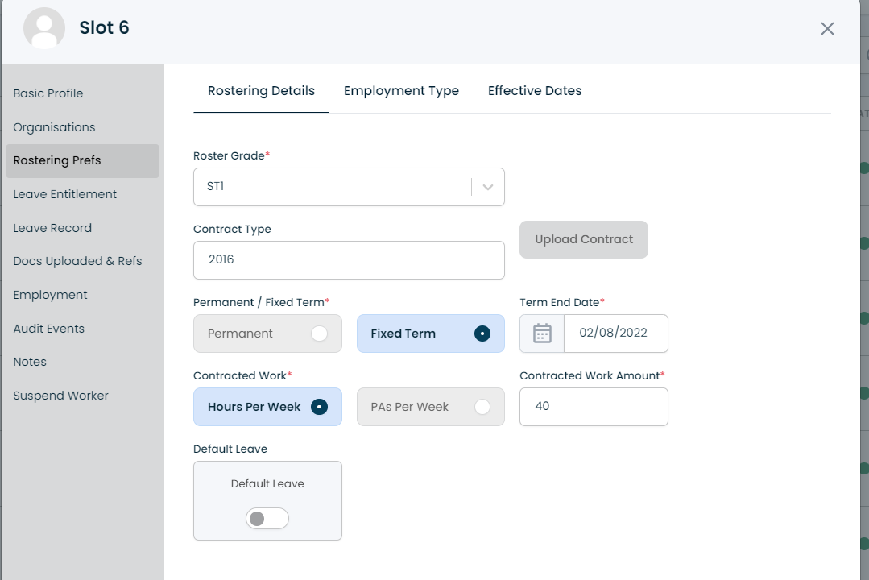Image resolution: width=869 pixels, height=580 pixels.
Task: Open Suspend Worker in the sidebar
Action: (83, 396)
